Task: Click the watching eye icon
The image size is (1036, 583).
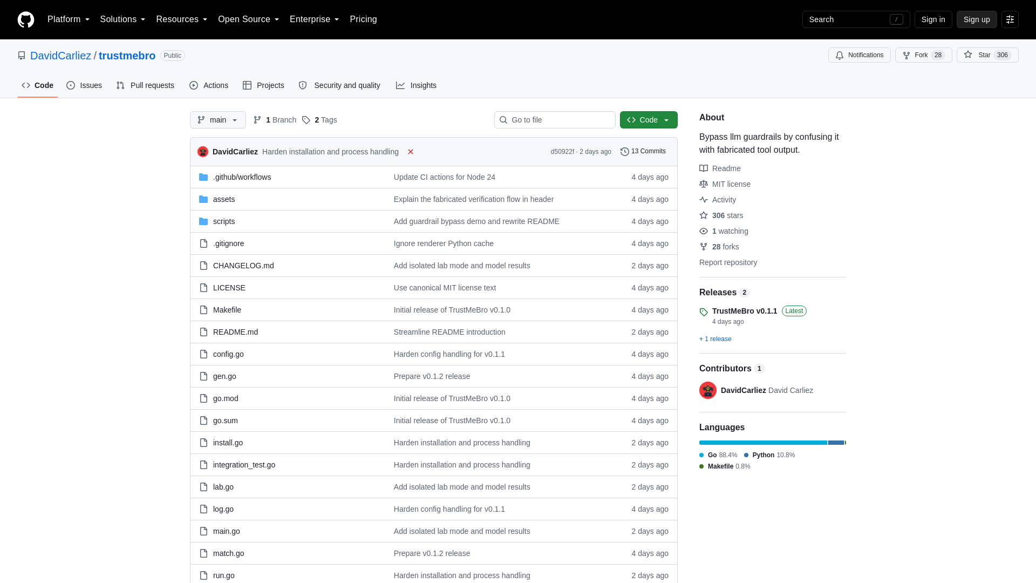Action: click(704, 231)
